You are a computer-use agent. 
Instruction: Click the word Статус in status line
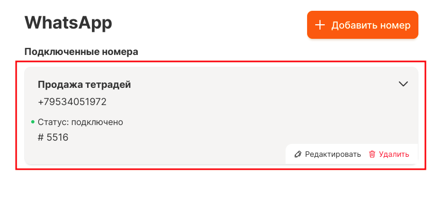point(53,122)
